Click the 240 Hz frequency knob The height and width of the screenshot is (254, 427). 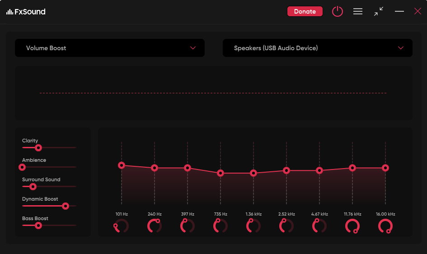(x=155, y=226)
